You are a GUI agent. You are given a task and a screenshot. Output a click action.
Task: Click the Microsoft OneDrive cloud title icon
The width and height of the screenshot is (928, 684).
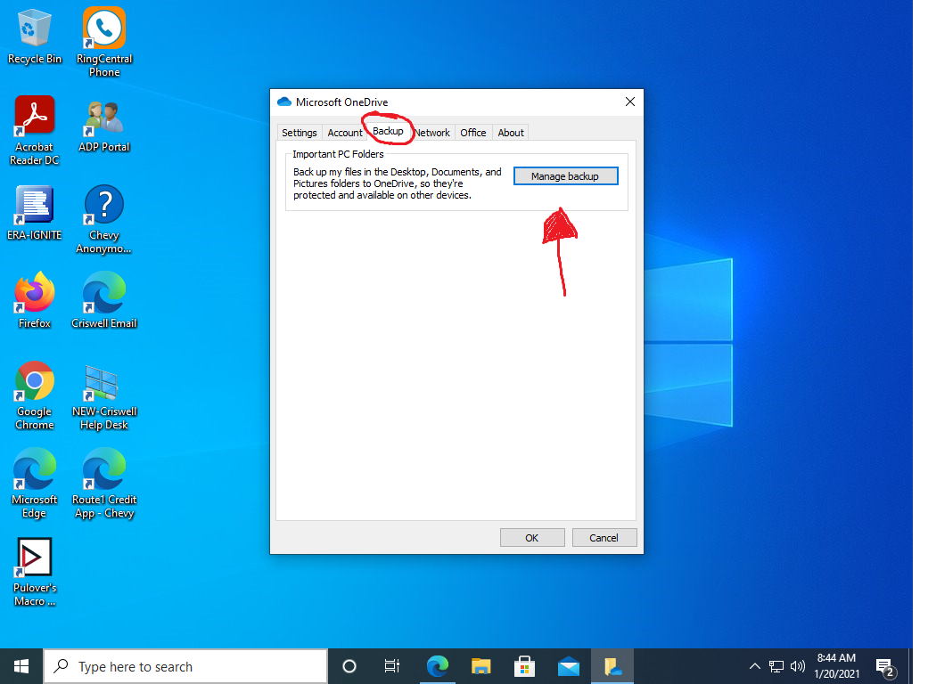[284, 102]
